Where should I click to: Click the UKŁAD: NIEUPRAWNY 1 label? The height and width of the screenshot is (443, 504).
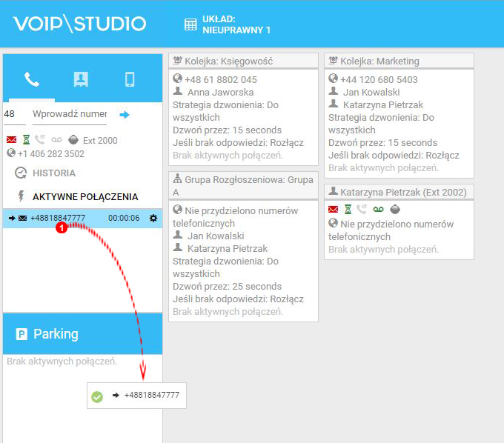(236, 24)
